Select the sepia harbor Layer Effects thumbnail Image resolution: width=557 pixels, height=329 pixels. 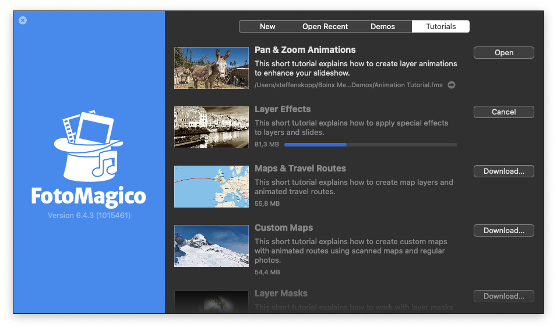point(211,127)
